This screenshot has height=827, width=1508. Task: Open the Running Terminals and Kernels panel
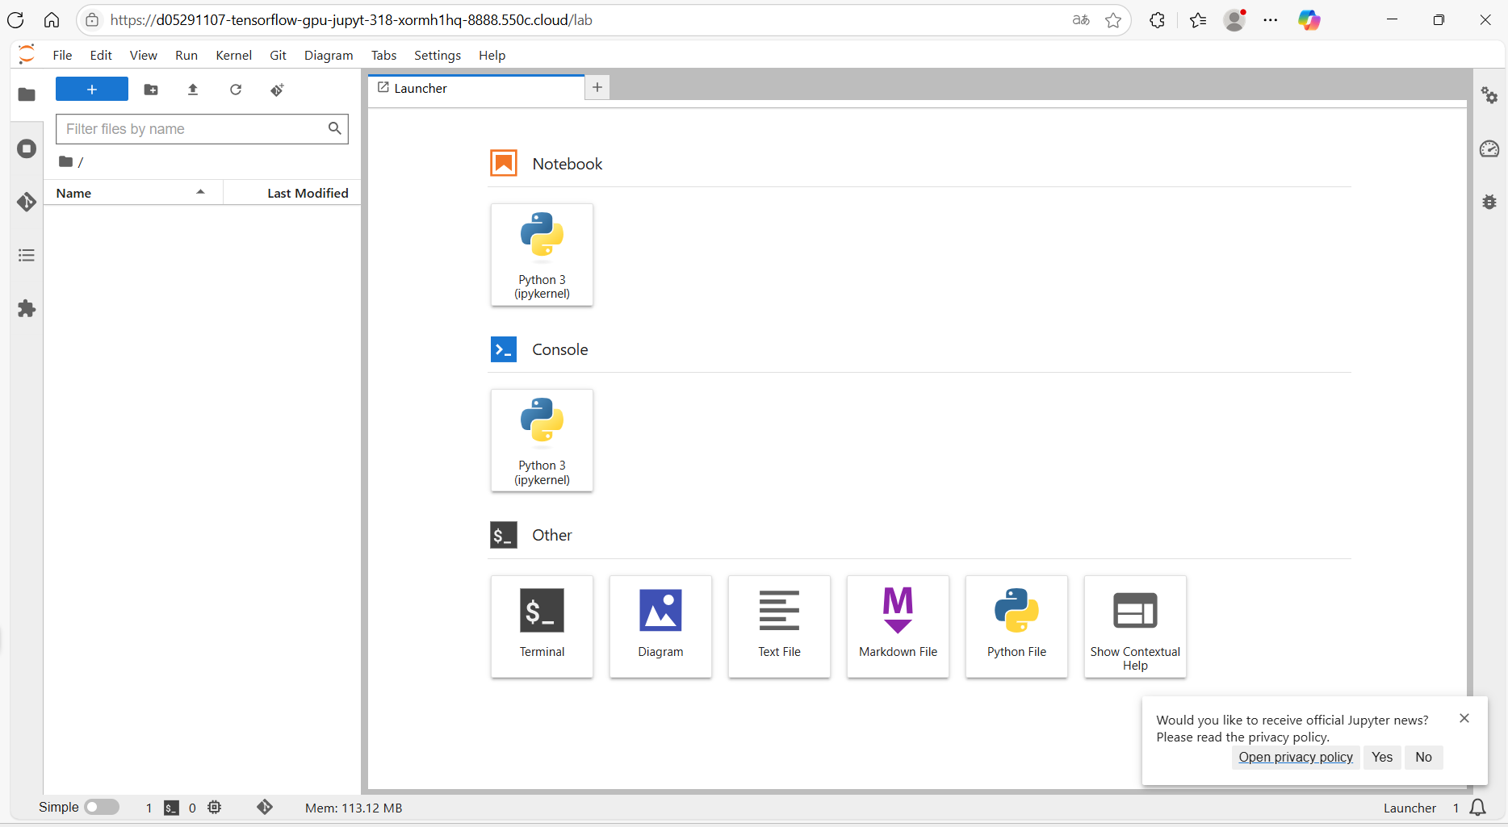tap(27, 148)
